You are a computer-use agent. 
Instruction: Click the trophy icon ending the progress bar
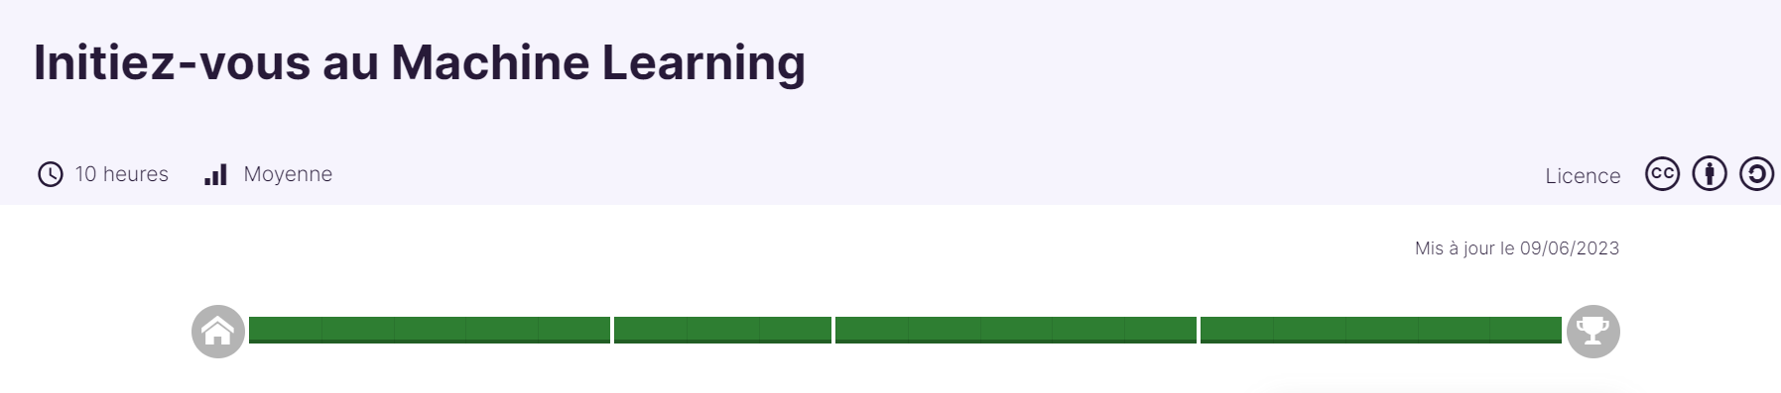point(1592,331)
